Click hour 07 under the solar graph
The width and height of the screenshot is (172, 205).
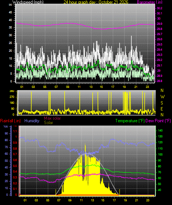coord(59,200)
